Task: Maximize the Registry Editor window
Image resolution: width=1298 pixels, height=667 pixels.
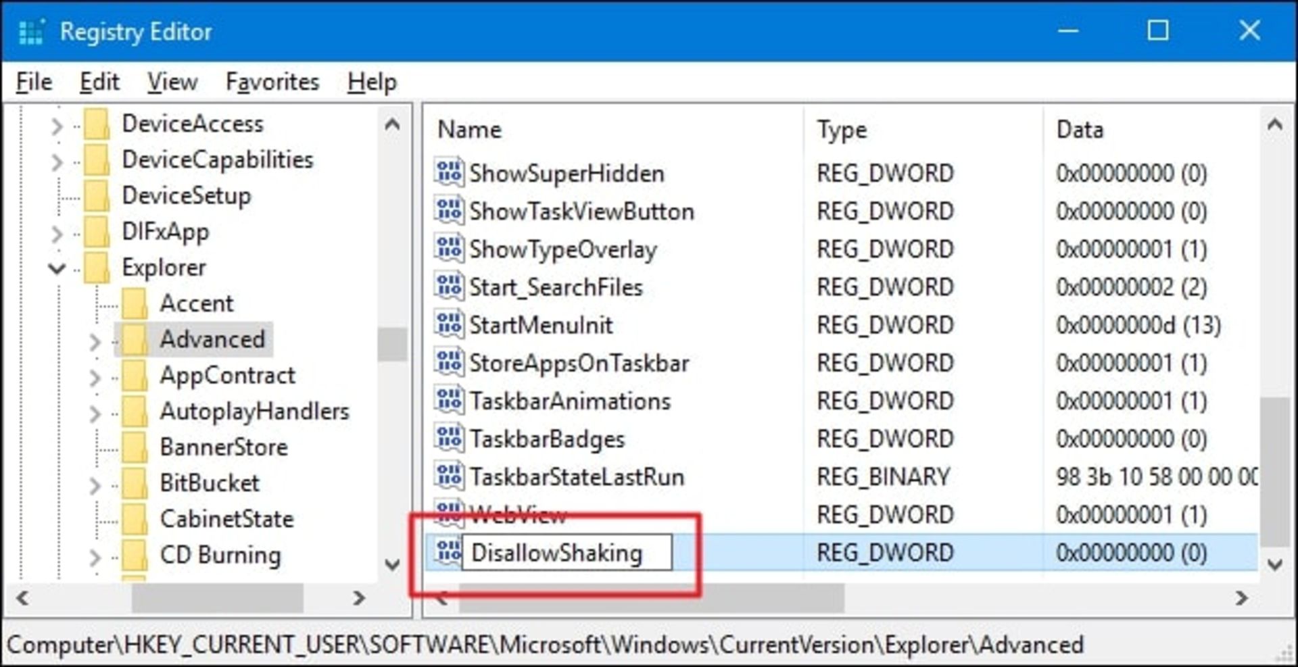Action: point(1158,30)
